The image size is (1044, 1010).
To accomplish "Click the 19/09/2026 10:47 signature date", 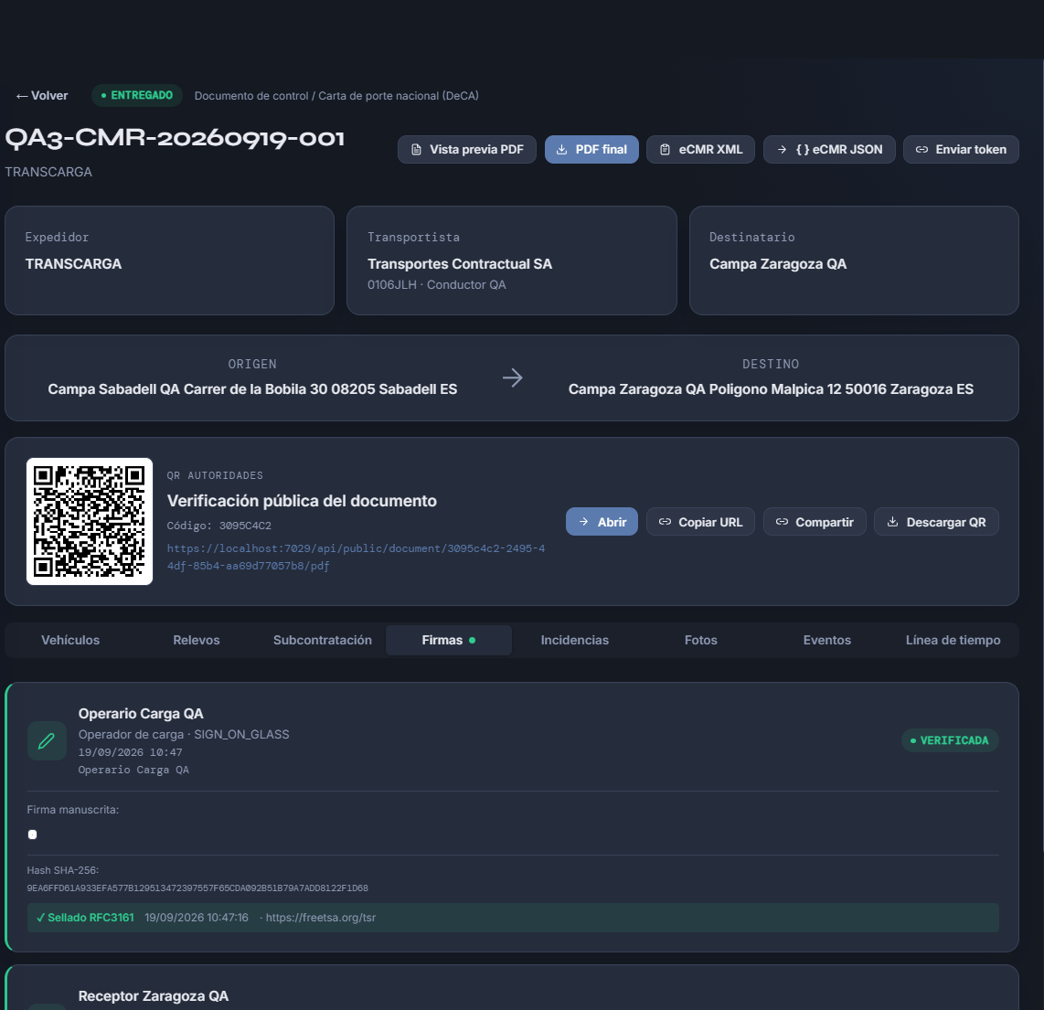I will 130,752.
